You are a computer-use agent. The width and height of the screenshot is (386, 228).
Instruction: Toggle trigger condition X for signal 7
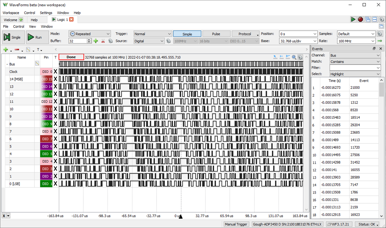(x=55, y=131)
